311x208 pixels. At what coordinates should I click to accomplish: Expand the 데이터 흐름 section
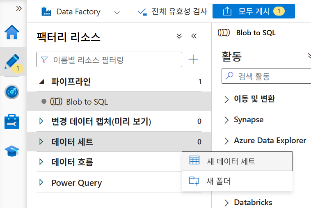(x=41, y=162)
